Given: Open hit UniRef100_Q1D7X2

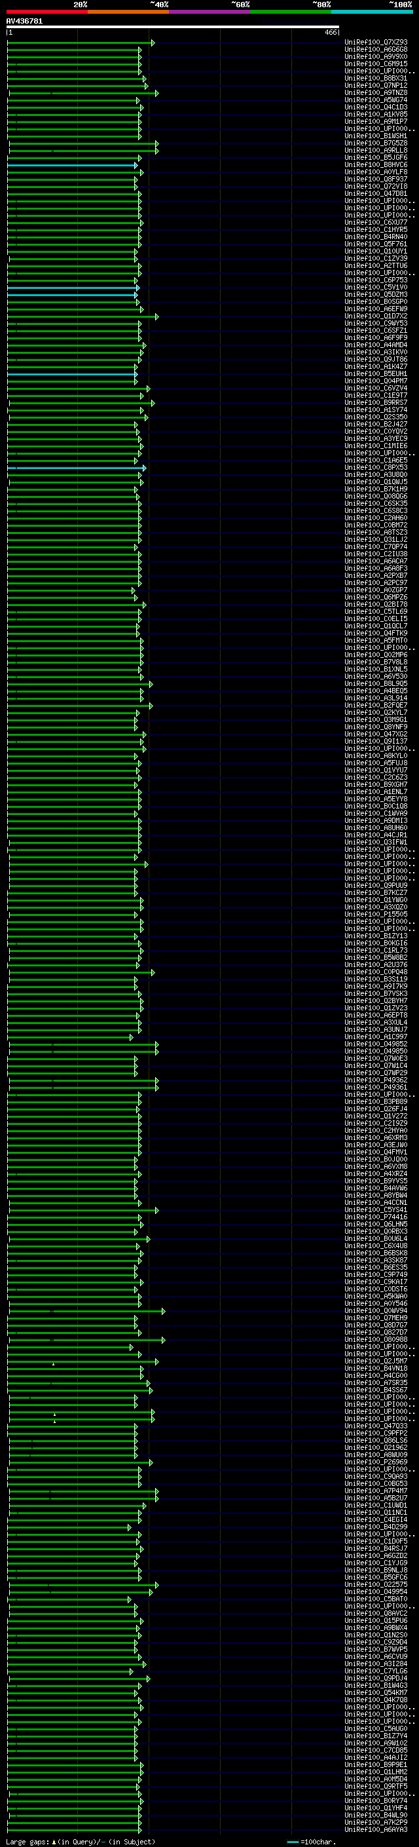Looking at the screenshot, I should pyautogui.click(x=376, y=316).
